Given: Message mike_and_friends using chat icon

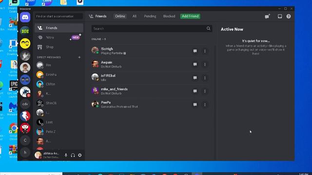Looking at the screenshot, I should 195,91.
